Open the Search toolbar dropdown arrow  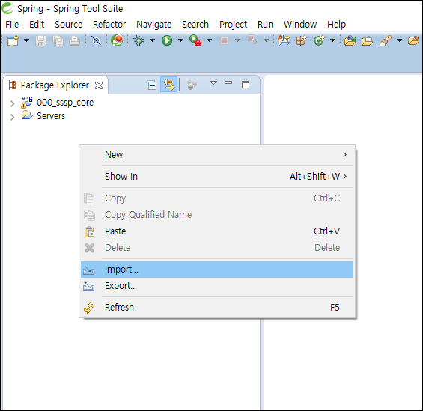point(400,40)
